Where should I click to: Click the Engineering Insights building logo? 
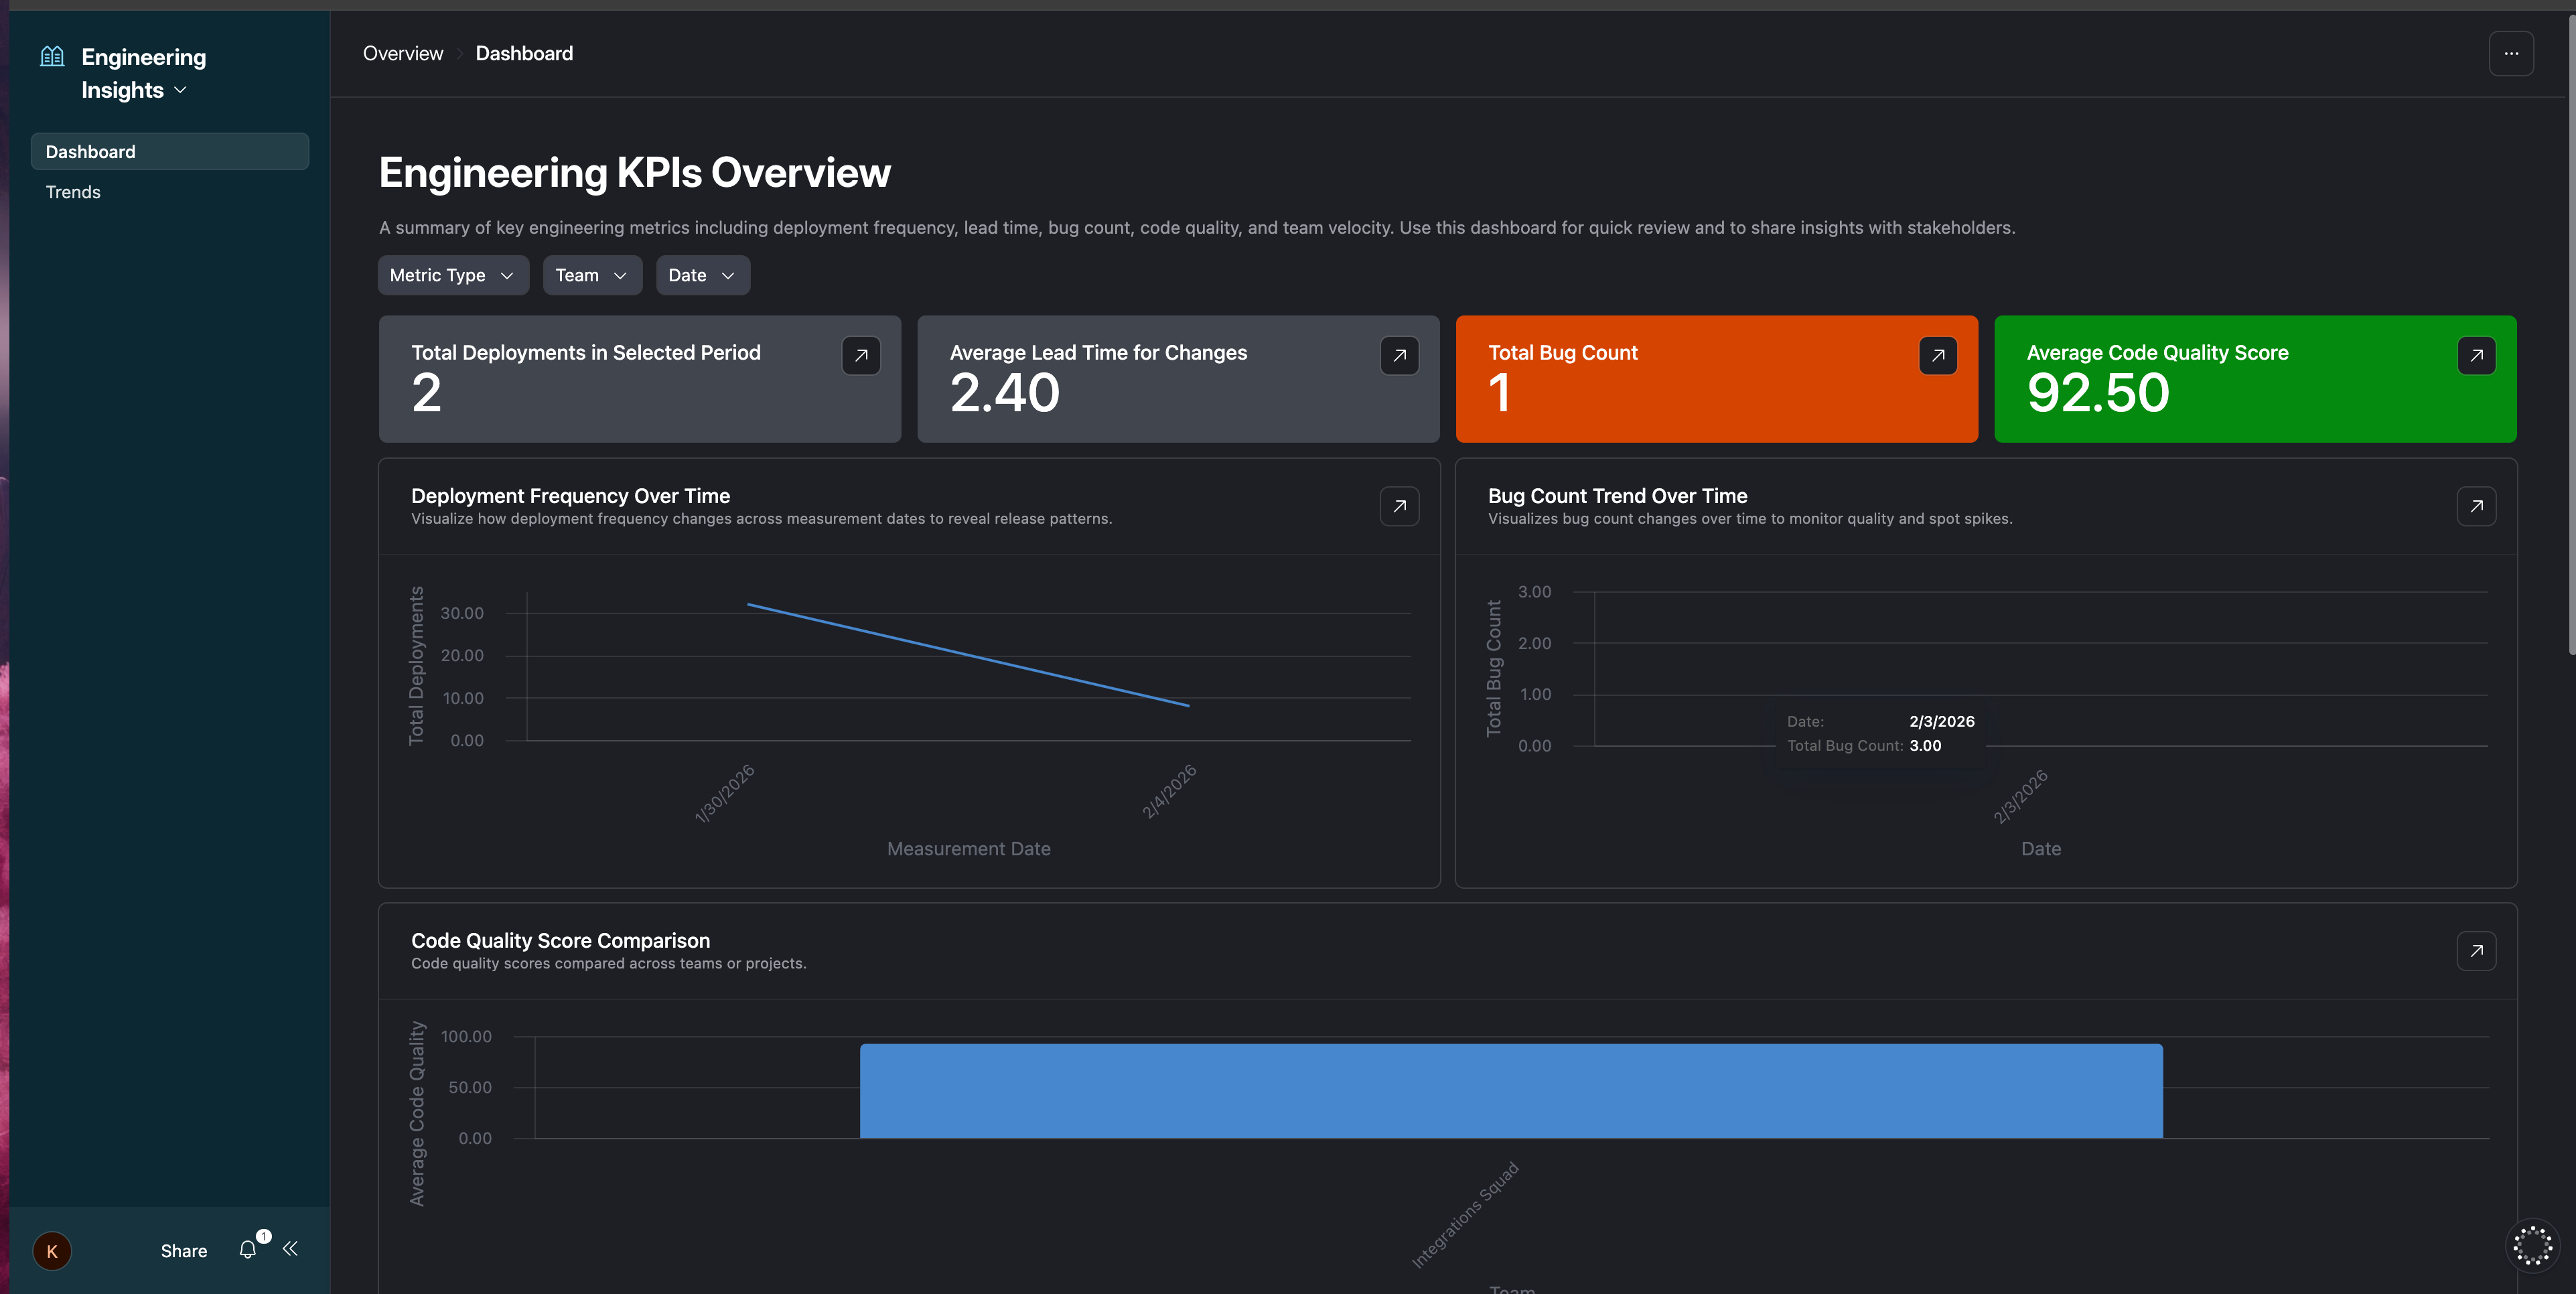pos(52,57)
